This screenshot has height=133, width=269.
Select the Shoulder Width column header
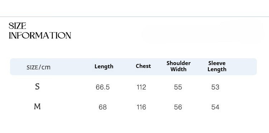tap(178, 66)
